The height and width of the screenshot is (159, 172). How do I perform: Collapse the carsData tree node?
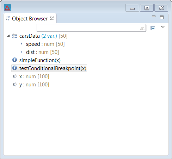point(8,36)
